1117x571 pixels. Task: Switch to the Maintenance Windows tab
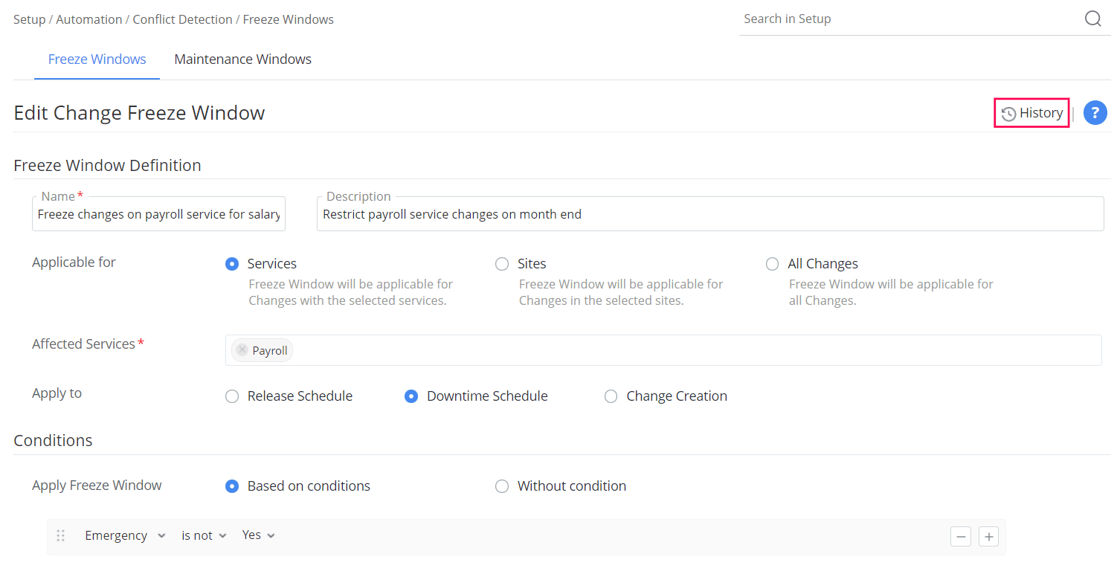point(242,59)
